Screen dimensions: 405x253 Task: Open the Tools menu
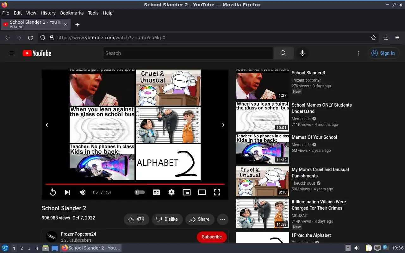point(93,13)
